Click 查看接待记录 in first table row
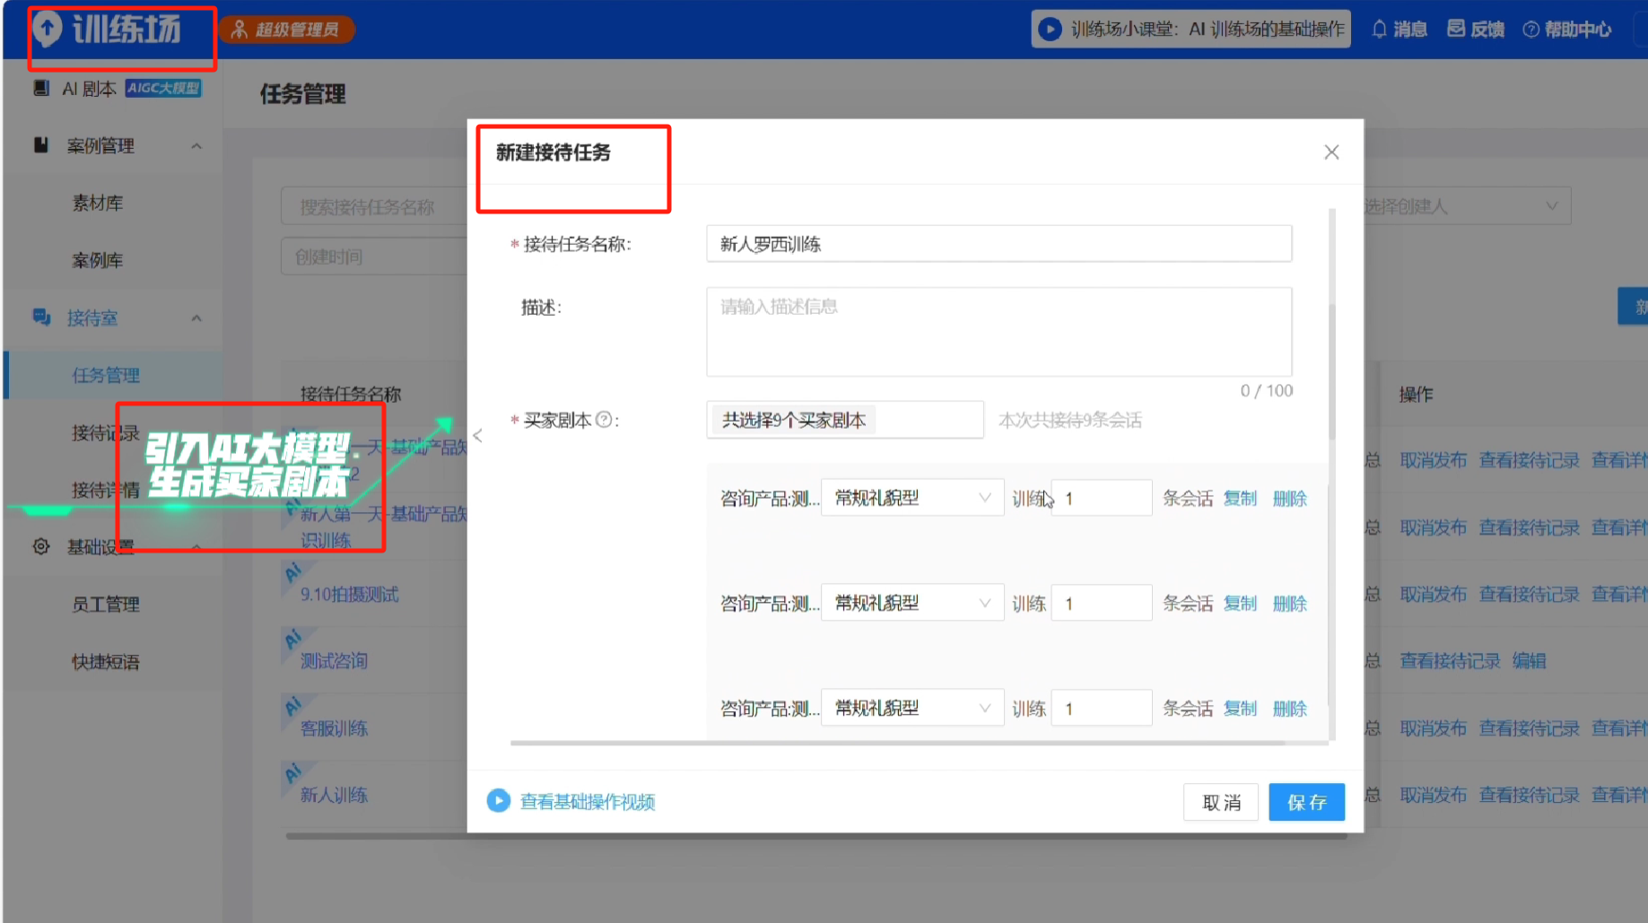Viewport: 1648px width, 923px height. (1529, 460)
